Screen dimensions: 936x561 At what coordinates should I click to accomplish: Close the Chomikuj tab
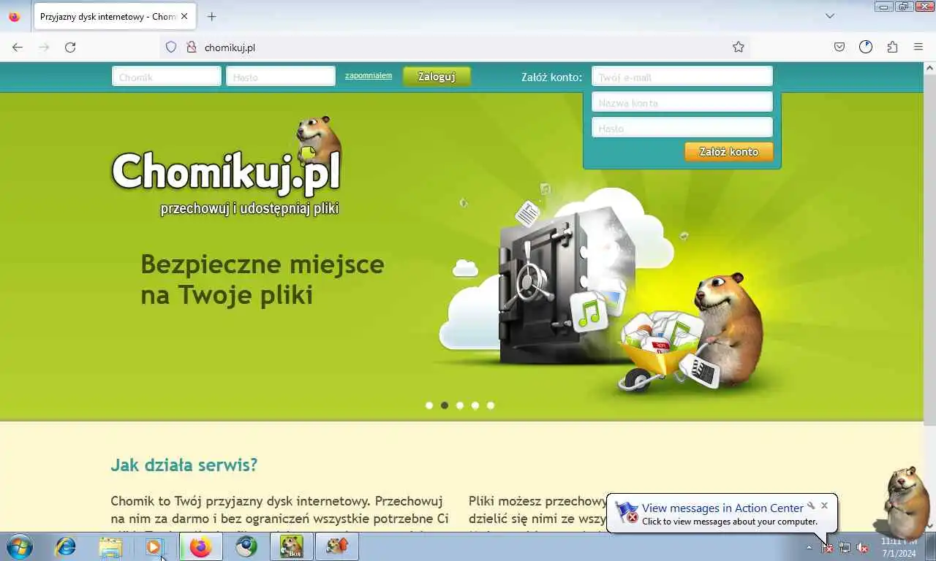tap(185, 17)
